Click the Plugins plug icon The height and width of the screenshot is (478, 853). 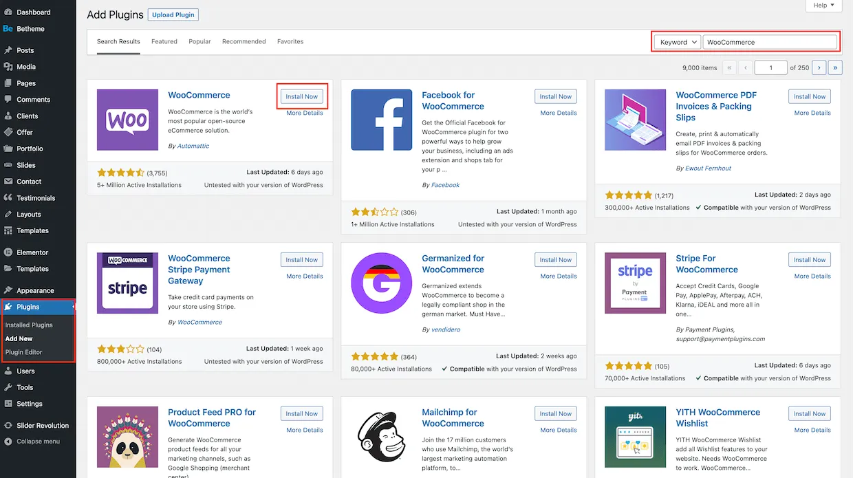8,307
